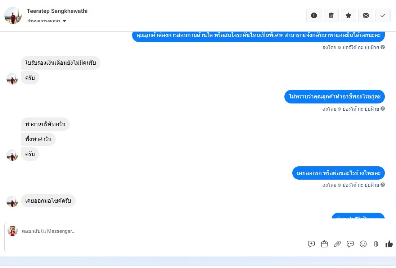Viewport: 396px width, 268px height.
Task: Mark conversation as done with checkmark
Action: tap(383, 16)
